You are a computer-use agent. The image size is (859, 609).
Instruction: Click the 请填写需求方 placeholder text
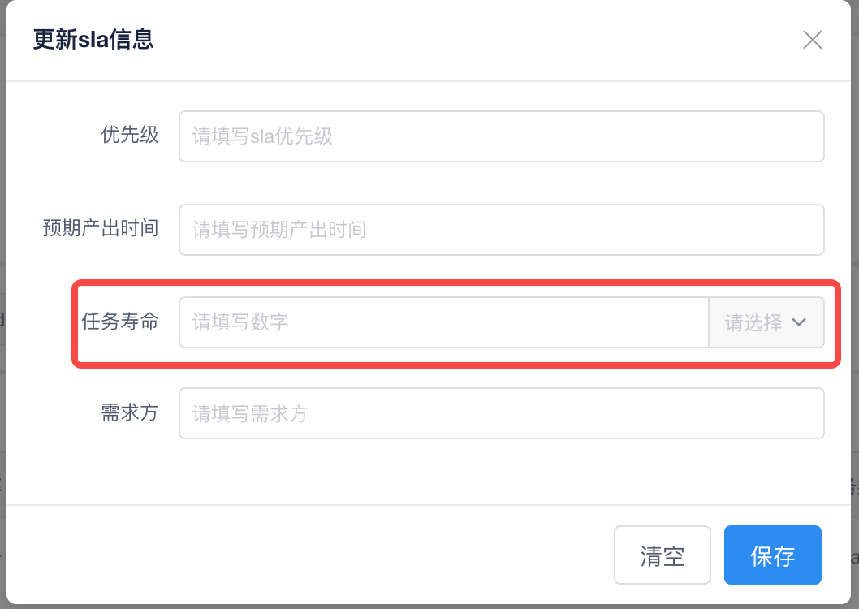[x=250, y=414]
